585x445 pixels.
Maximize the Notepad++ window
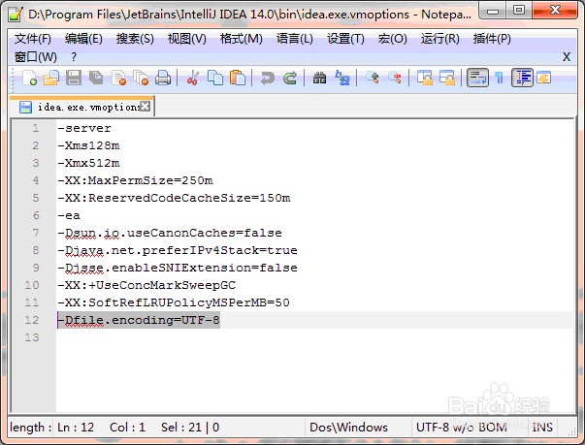click(x=519, y=10)
